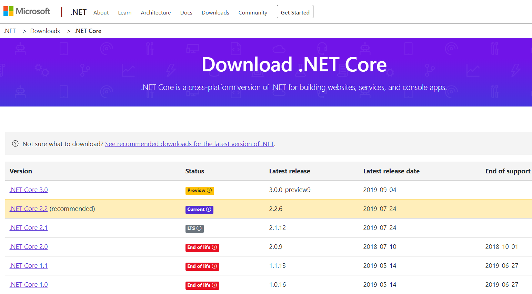
Task: Click the LTS status info icon
Action: 199,229
